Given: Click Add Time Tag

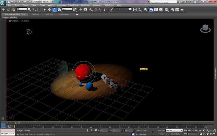Looking at the screenshot, I should coord(141,134).
